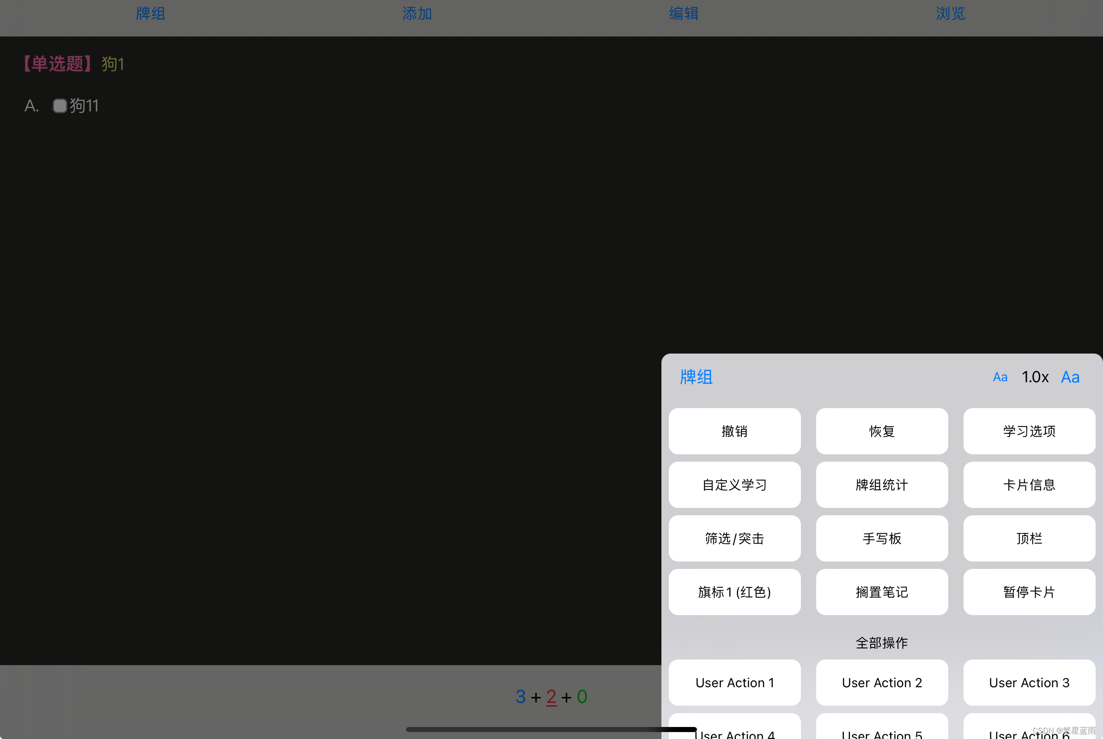Check the 狗11 answer option A

tap(60, 105)
